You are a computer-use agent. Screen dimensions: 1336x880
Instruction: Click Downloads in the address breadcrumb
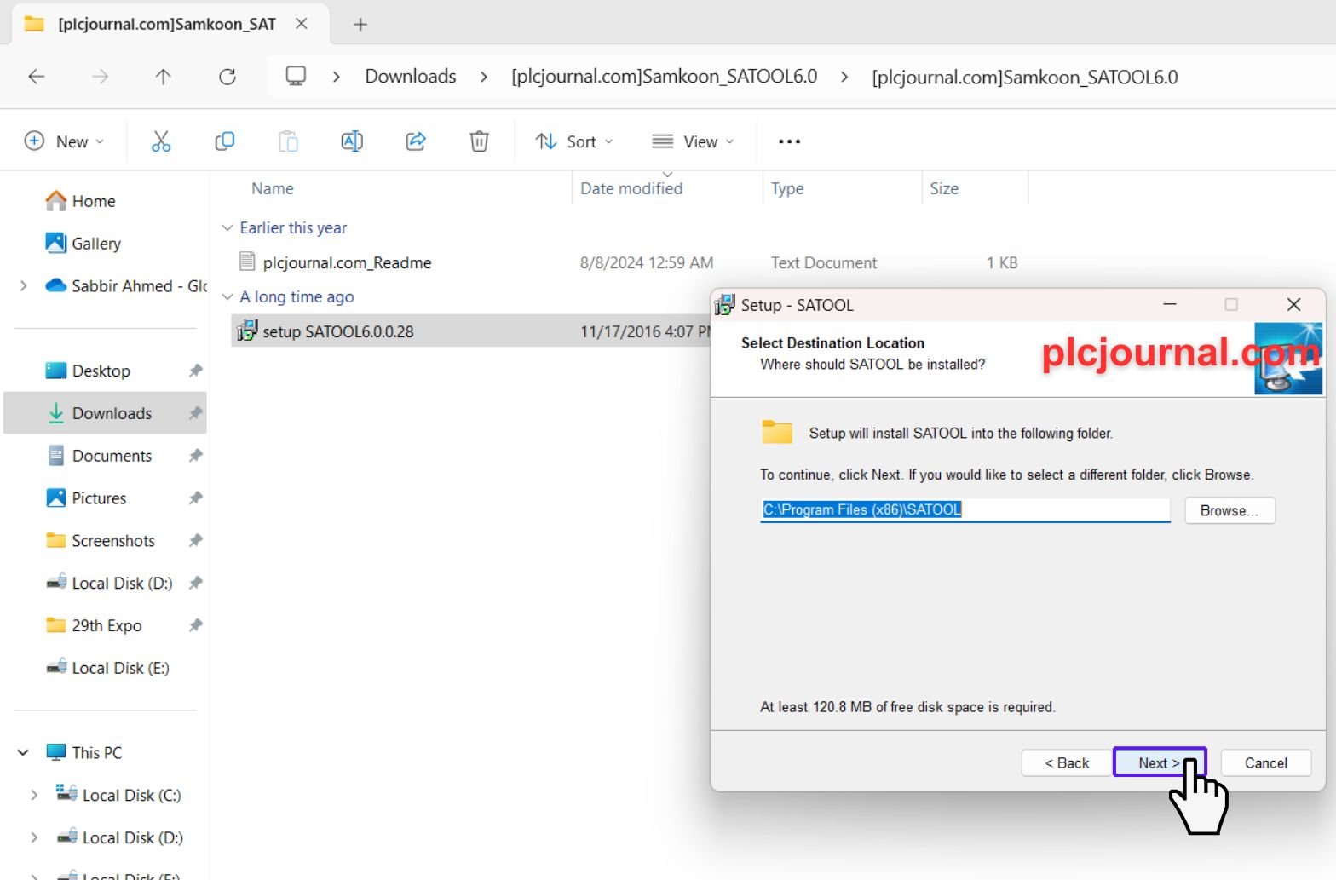411,77
